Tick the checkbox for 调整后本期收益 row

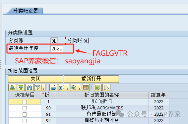point(25,121)
